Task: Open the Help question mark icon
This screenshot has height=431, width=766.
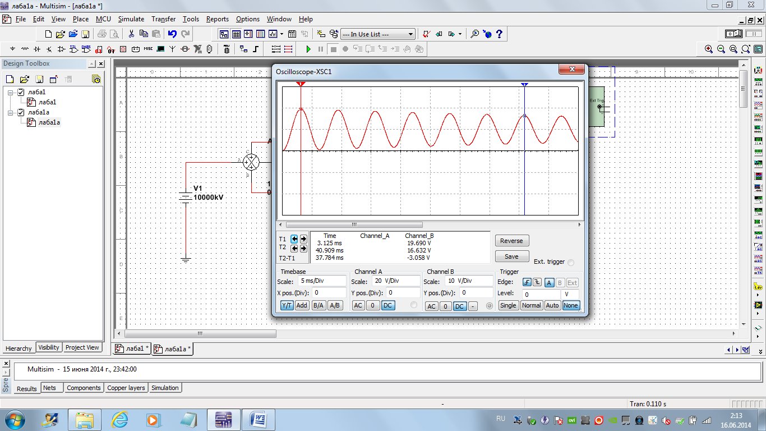Action: click(499, 34)
